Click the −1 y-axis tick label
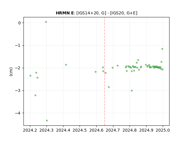188x141 pixels. pos(18,46)
